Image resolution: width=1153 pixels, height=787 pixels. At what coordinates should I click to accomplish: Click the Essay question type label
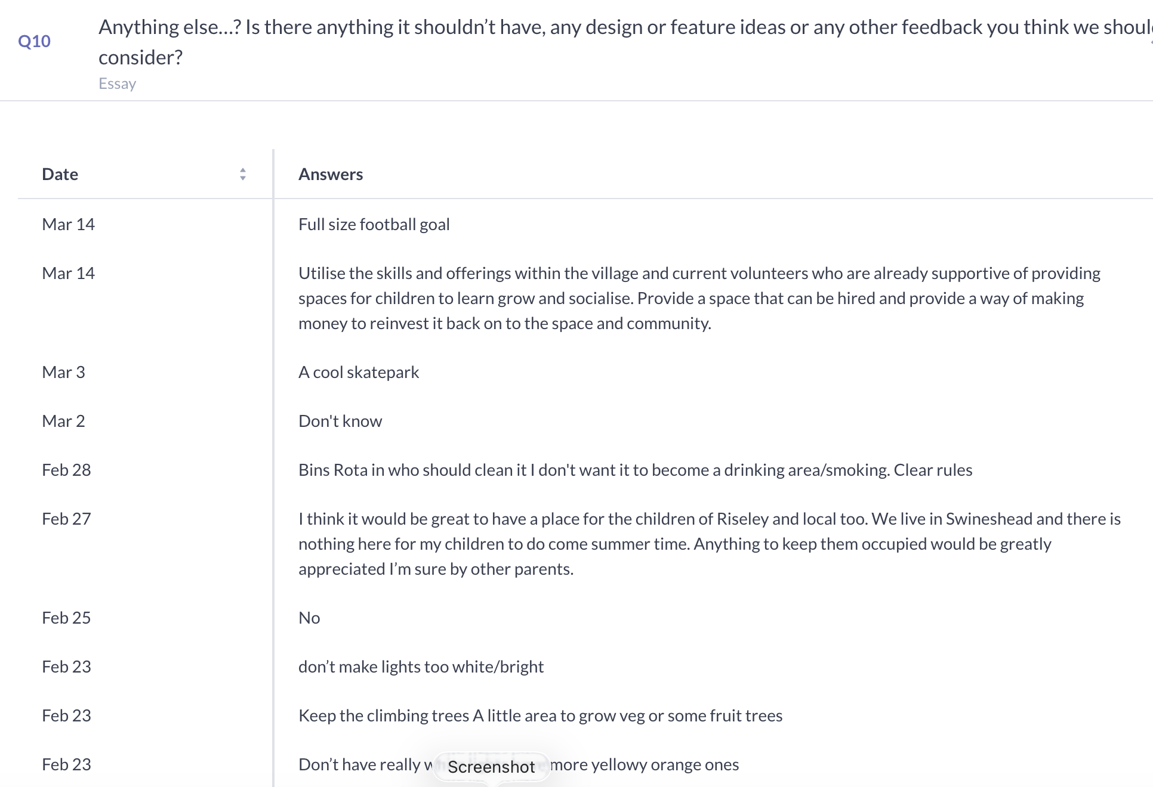[118, 83]
